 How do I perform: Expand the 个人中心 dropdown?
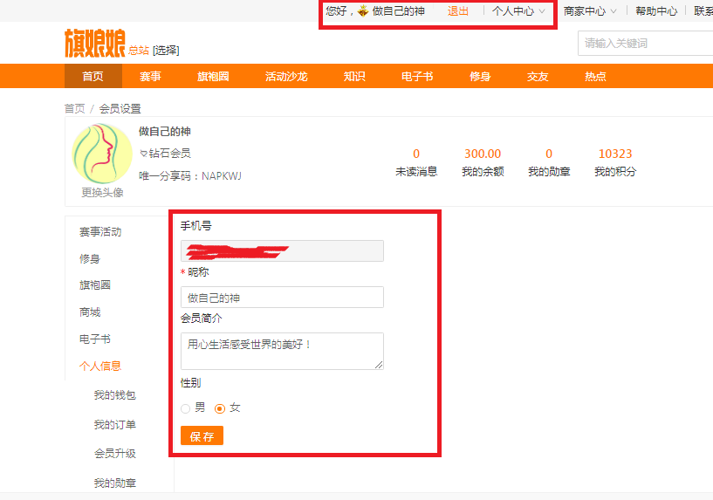pos(518,11)
